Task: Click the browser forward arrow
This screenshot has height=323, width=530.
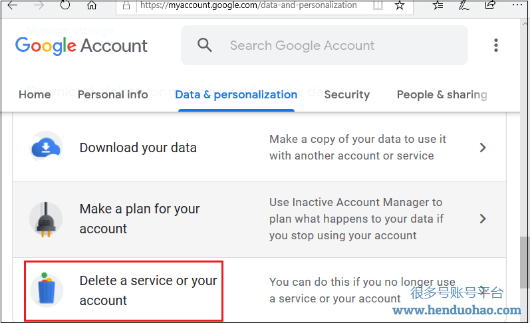Action: coord(39,5)
